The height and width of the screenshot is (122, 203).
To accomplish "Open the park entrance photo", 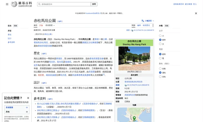I will [134, 58].
